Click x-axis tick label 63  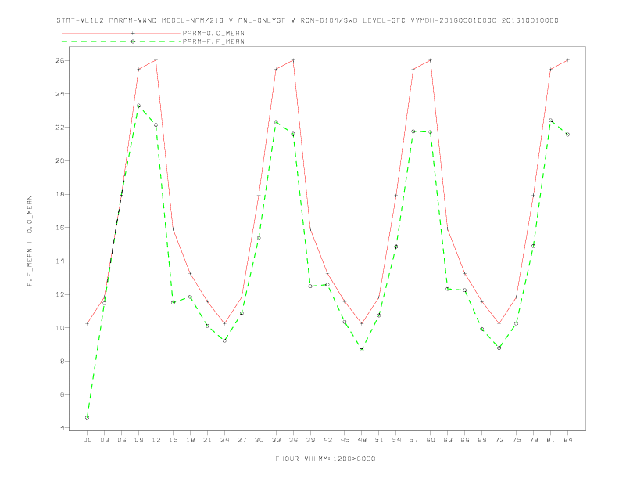pos(448,440)
